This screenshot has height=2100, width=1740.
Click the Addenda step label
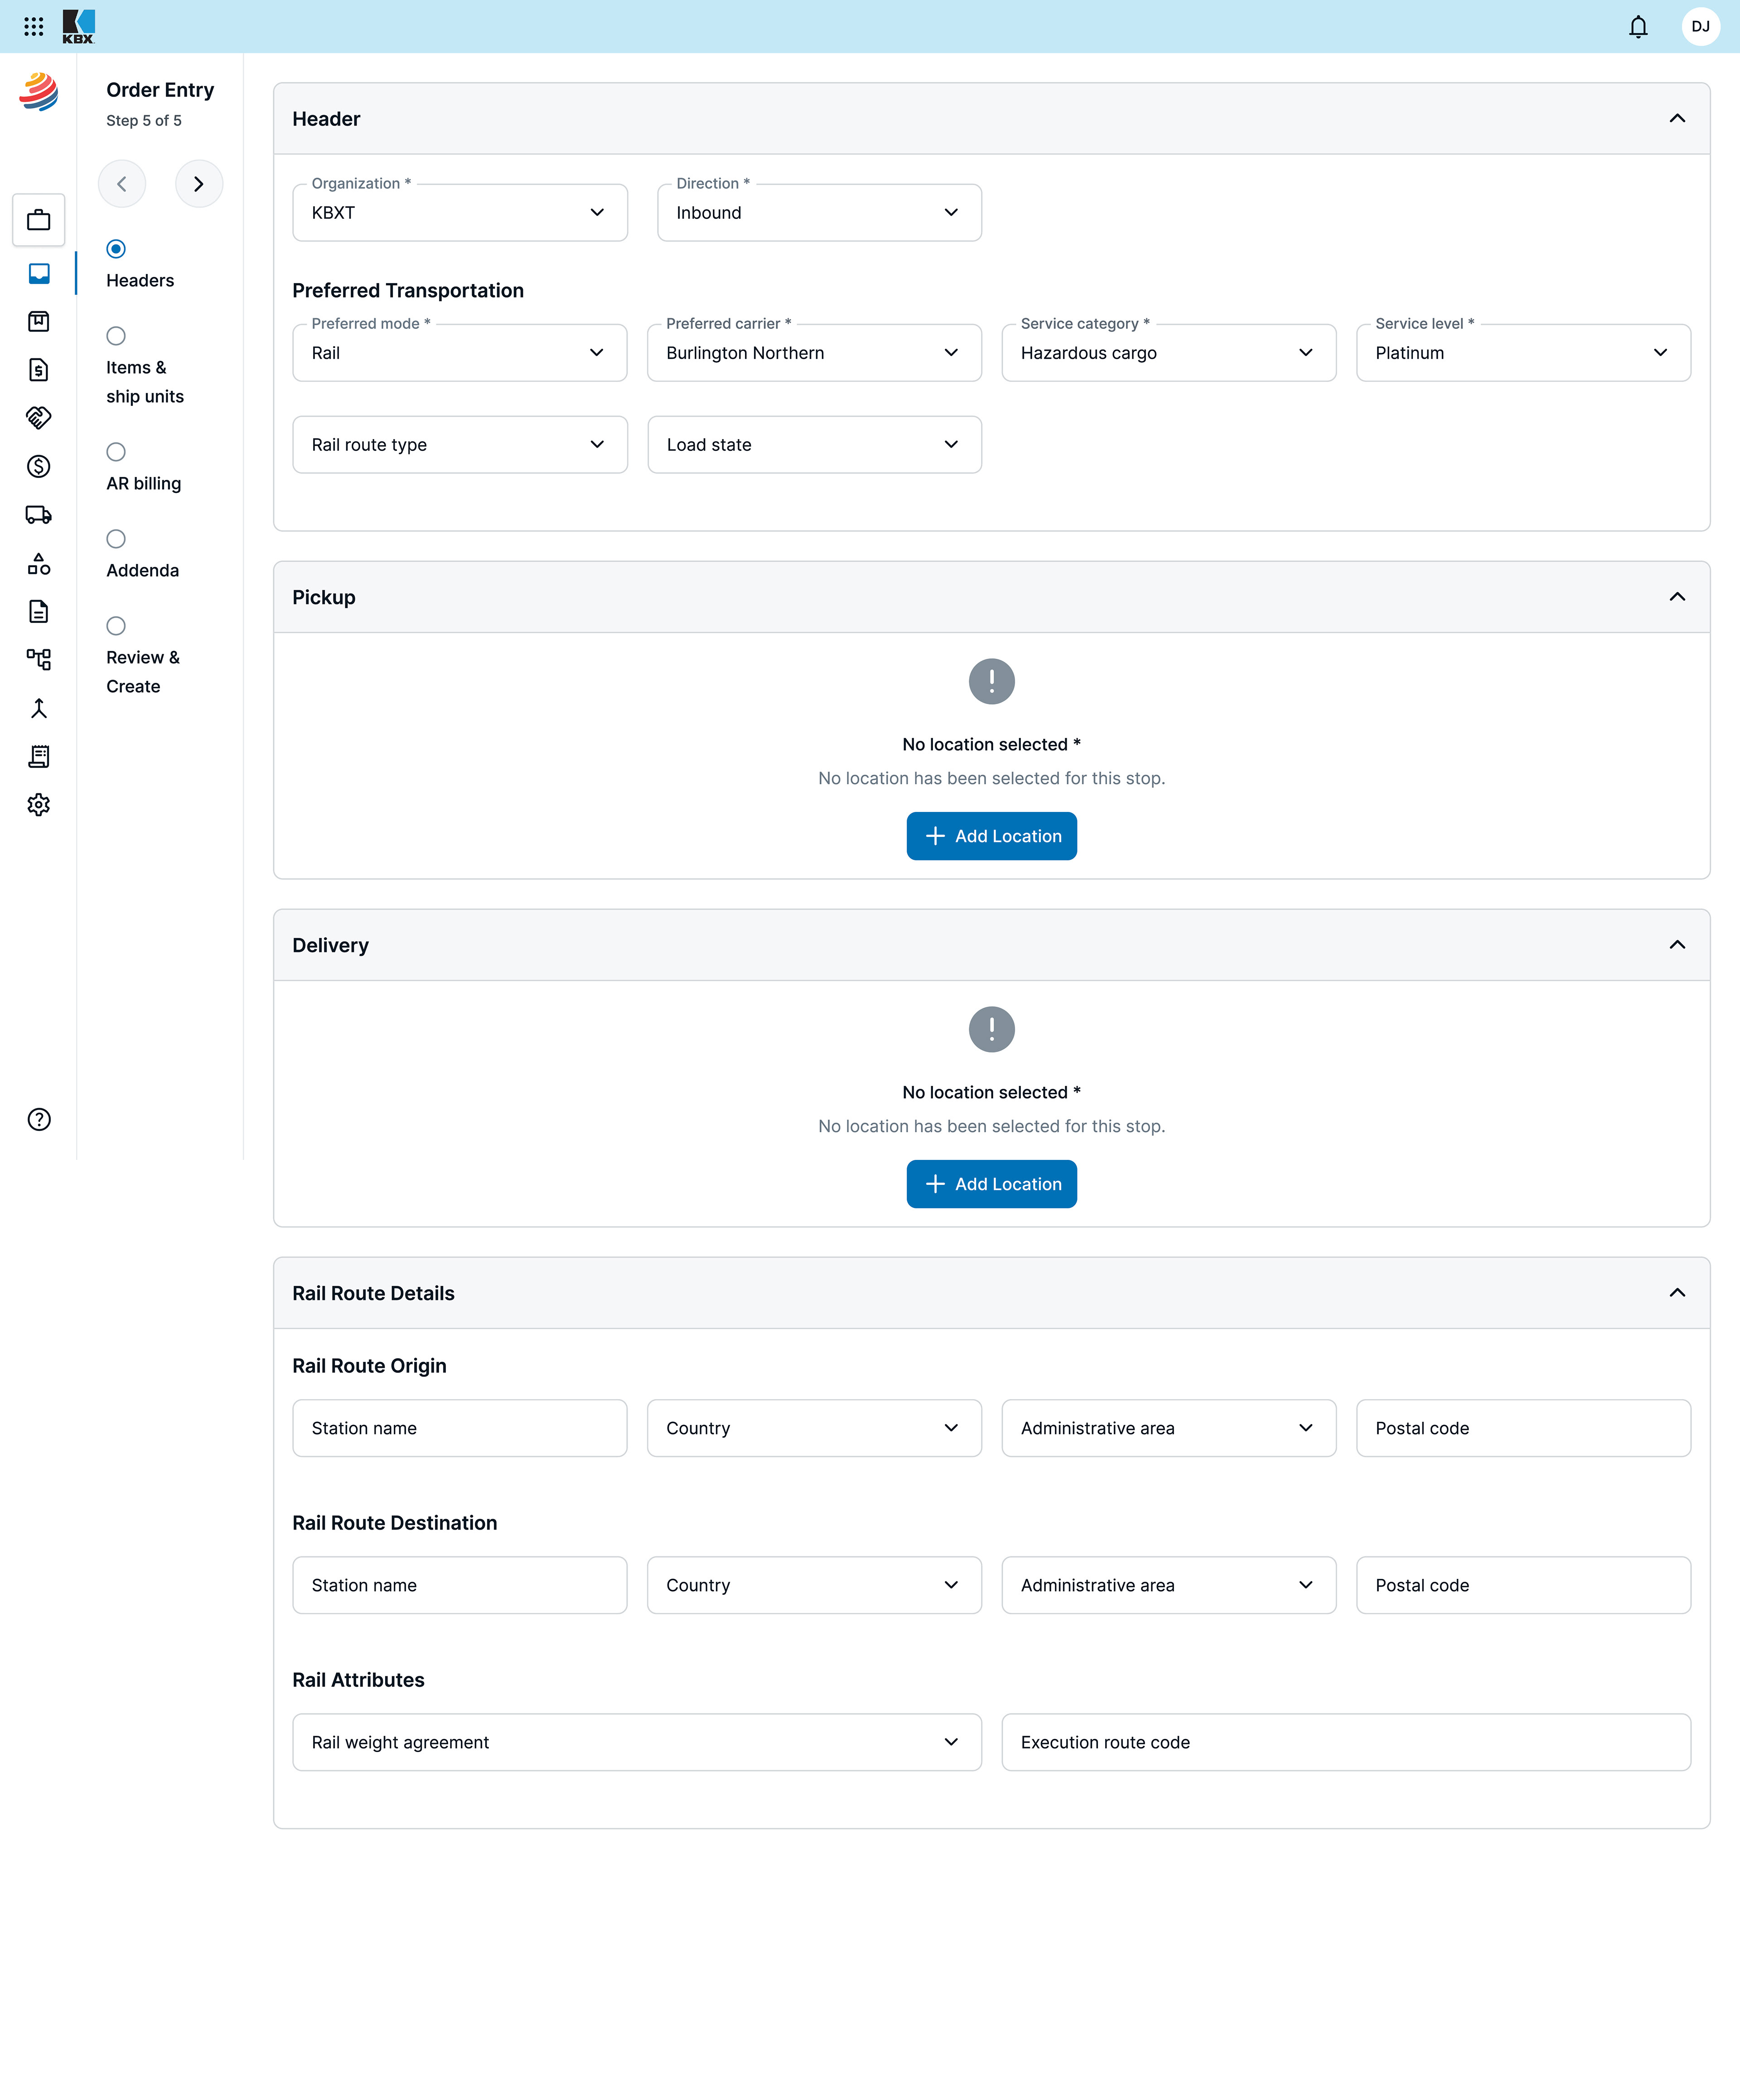[143, 571]
